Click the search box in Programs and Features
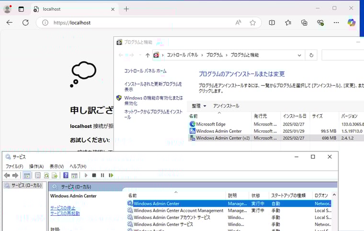This screenshot has height=231, width=364. tap(342, 55)
